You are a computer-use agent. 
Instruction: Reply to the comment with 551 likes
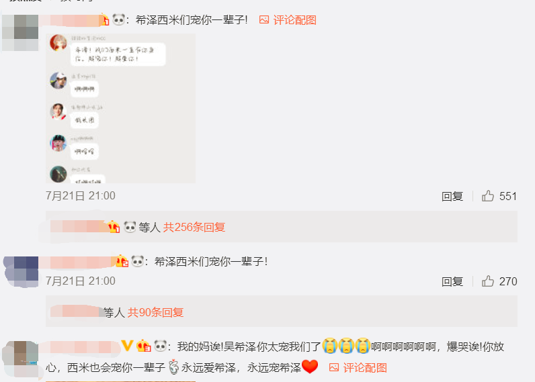click(452, 196)
